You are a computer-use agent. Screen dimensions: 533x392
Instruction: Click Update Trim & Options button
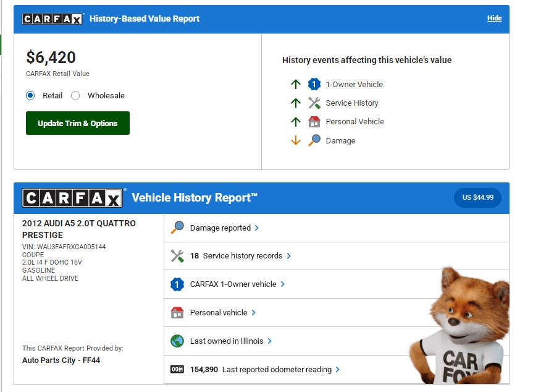click(x=78, y=123)
